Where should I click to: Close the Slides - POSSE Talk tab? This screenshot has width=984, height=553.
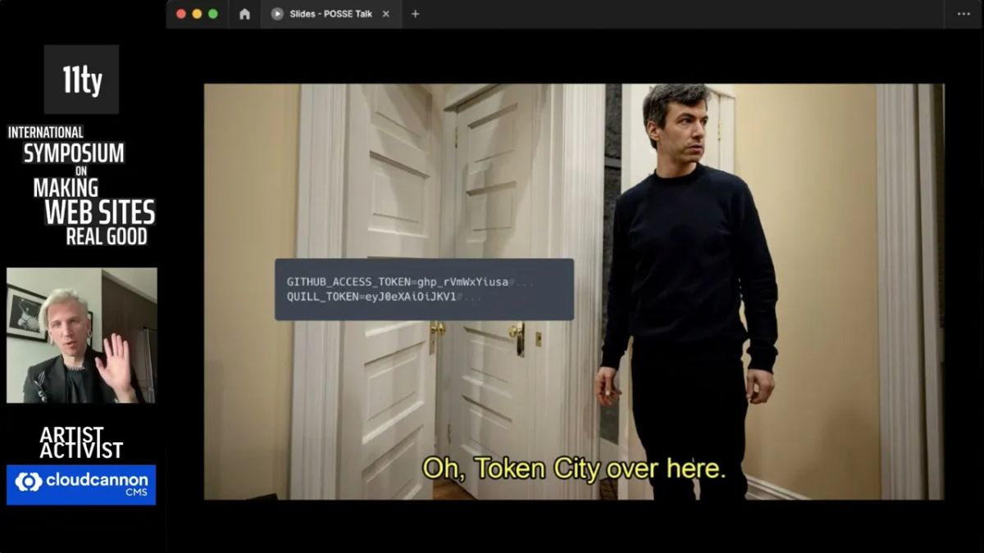386,14
